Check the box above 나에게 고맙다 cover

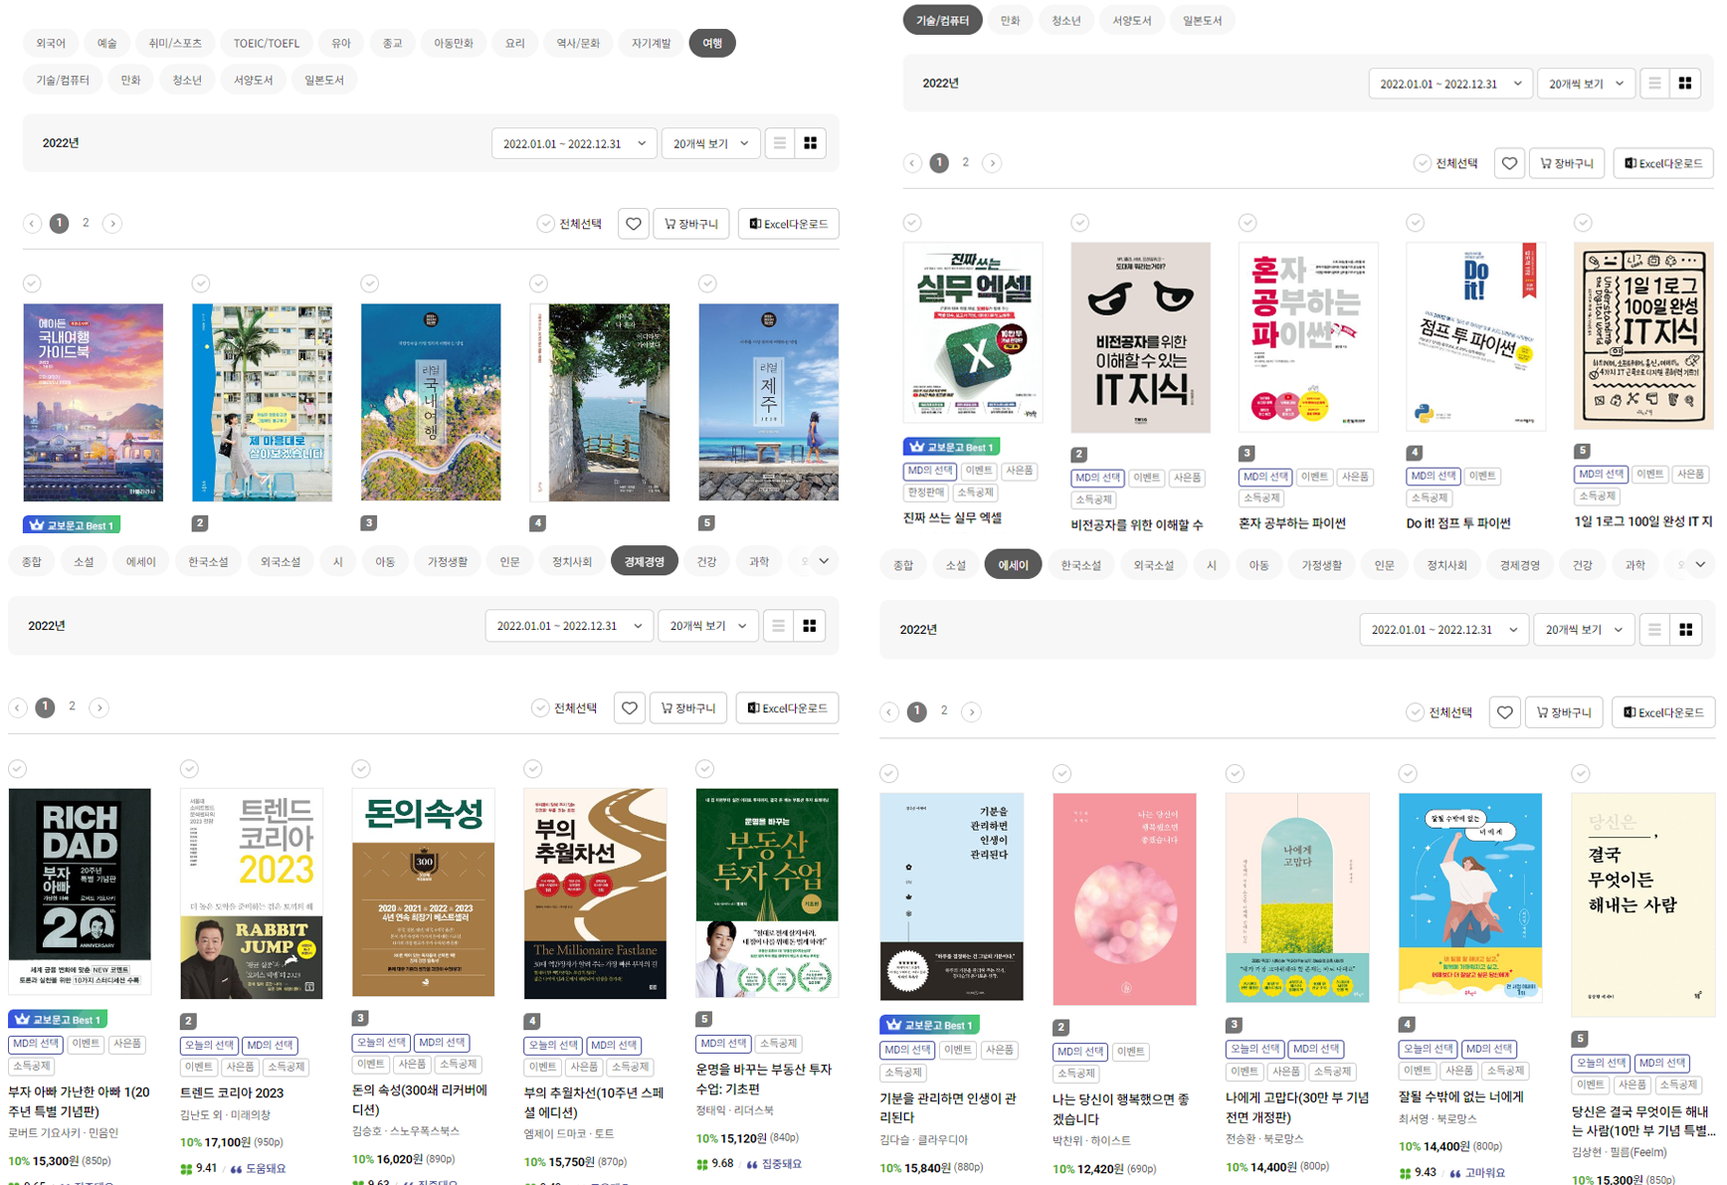pyautogui.click(x=1235, y=773)
